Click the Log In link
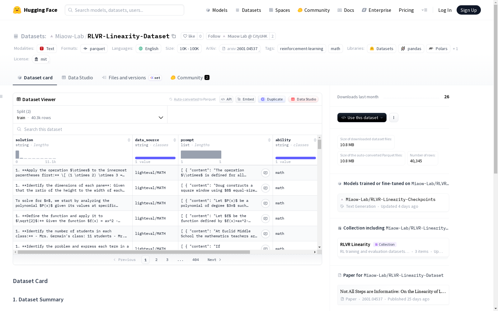This screenshot has height=311, width=498. click(x=445, y=10)
